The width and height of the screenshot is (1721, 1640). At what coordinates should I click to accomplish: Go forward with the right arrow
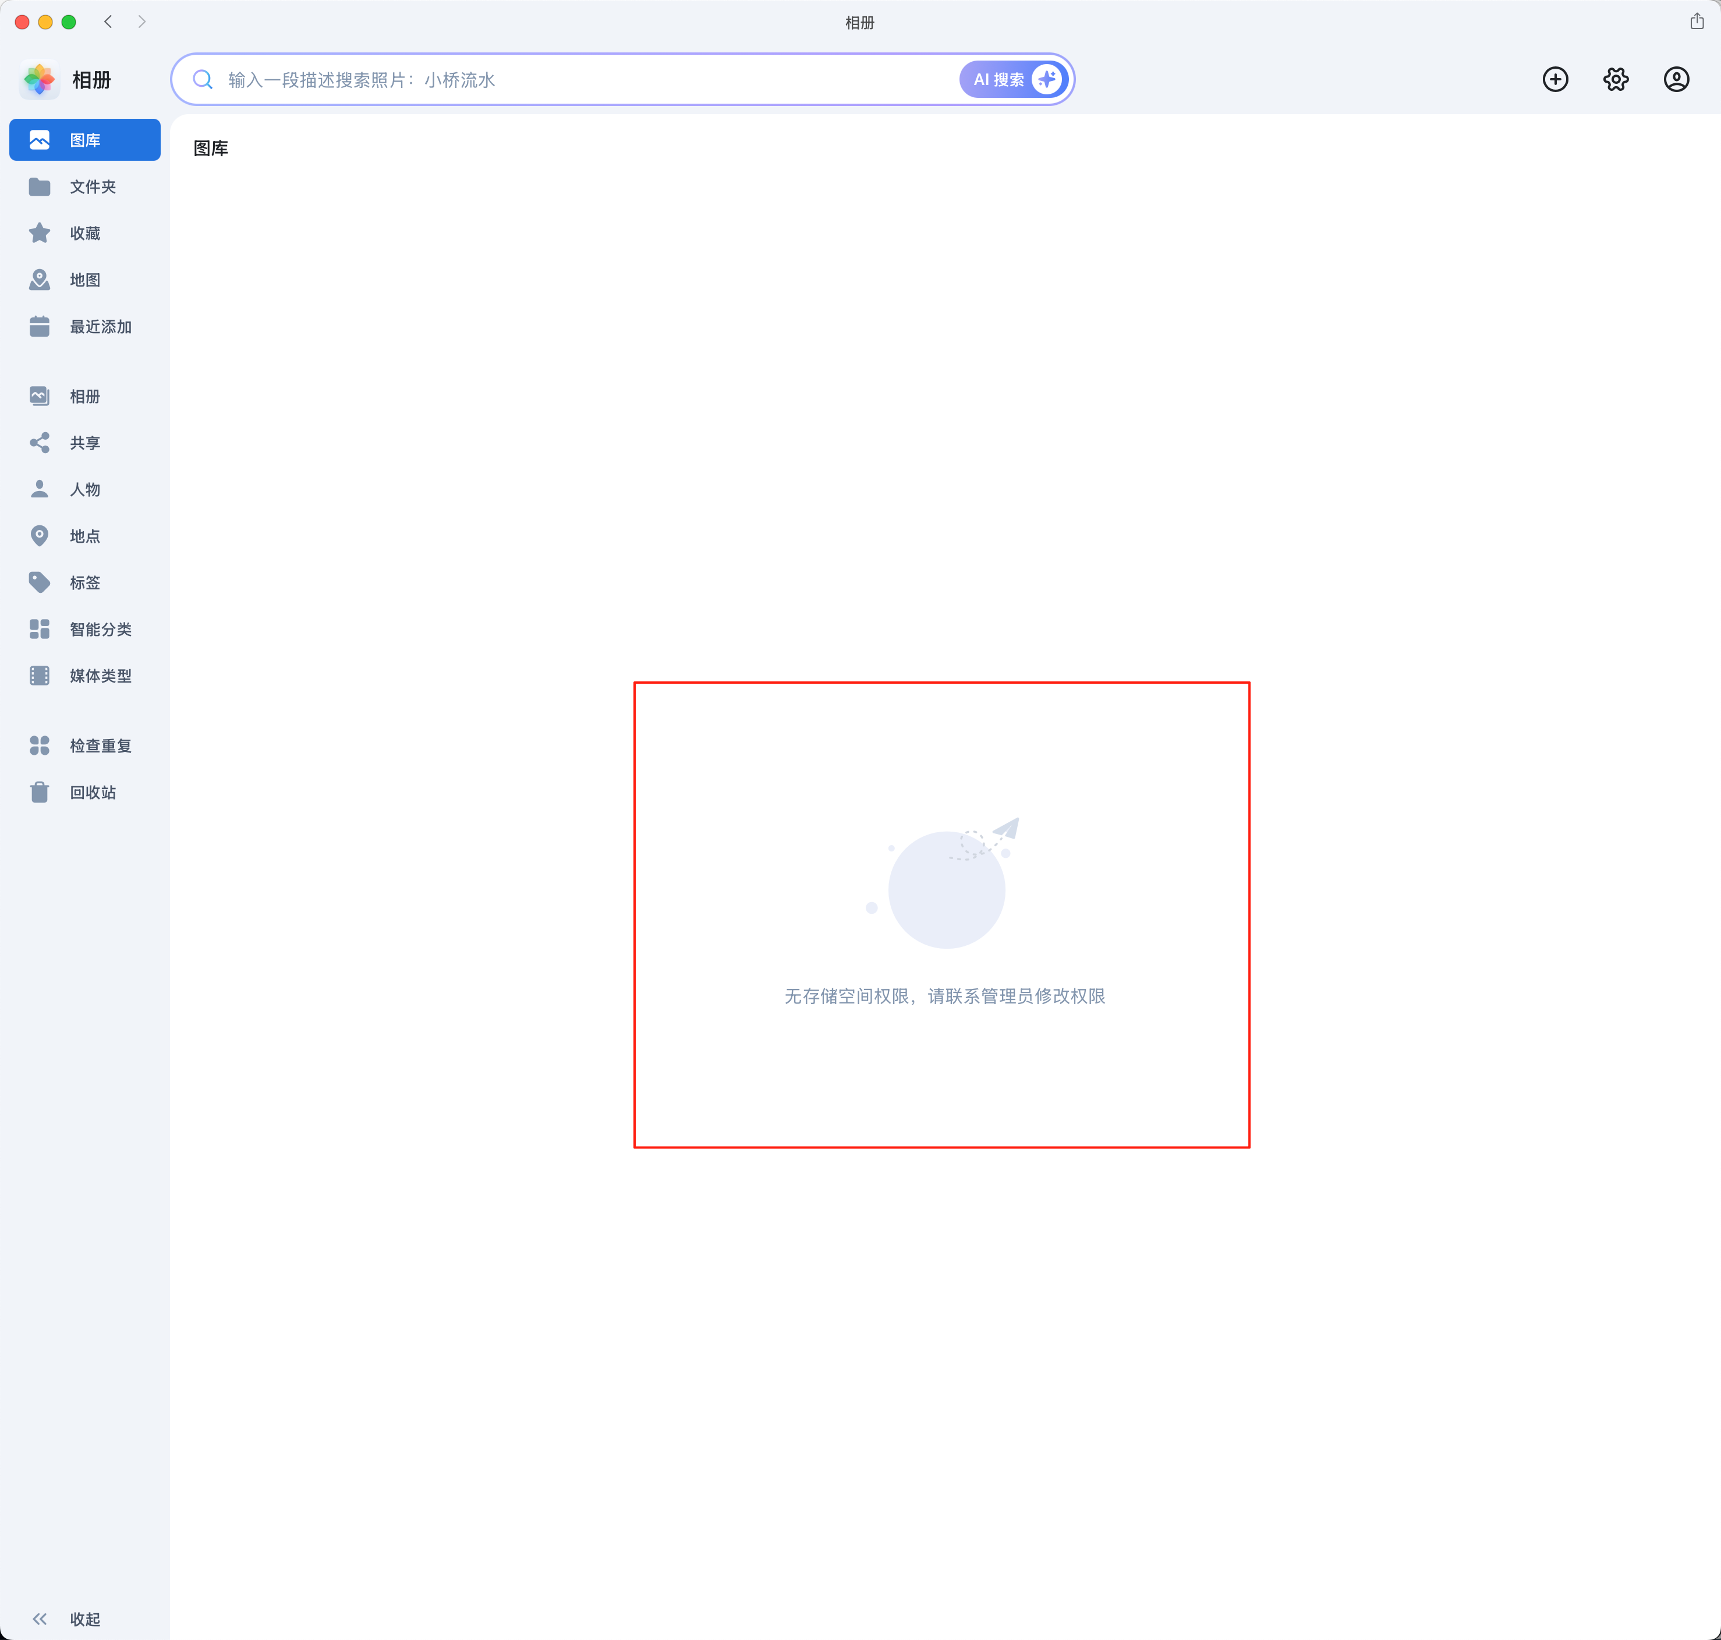click(x=141, y=22)
